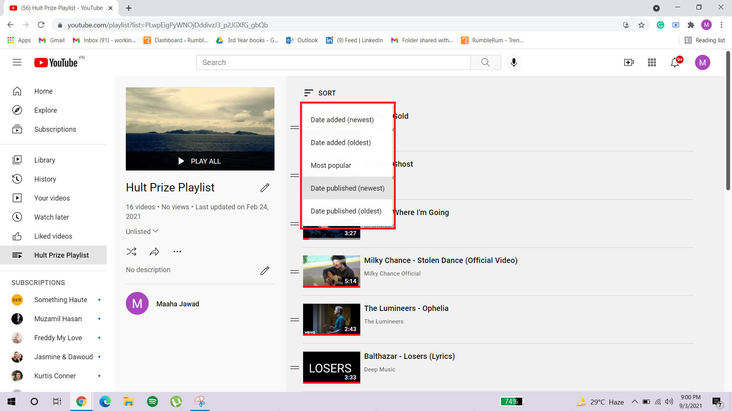Show hidden system tray icons chevron
Screen dimensions: 732x411
[635, 401]
